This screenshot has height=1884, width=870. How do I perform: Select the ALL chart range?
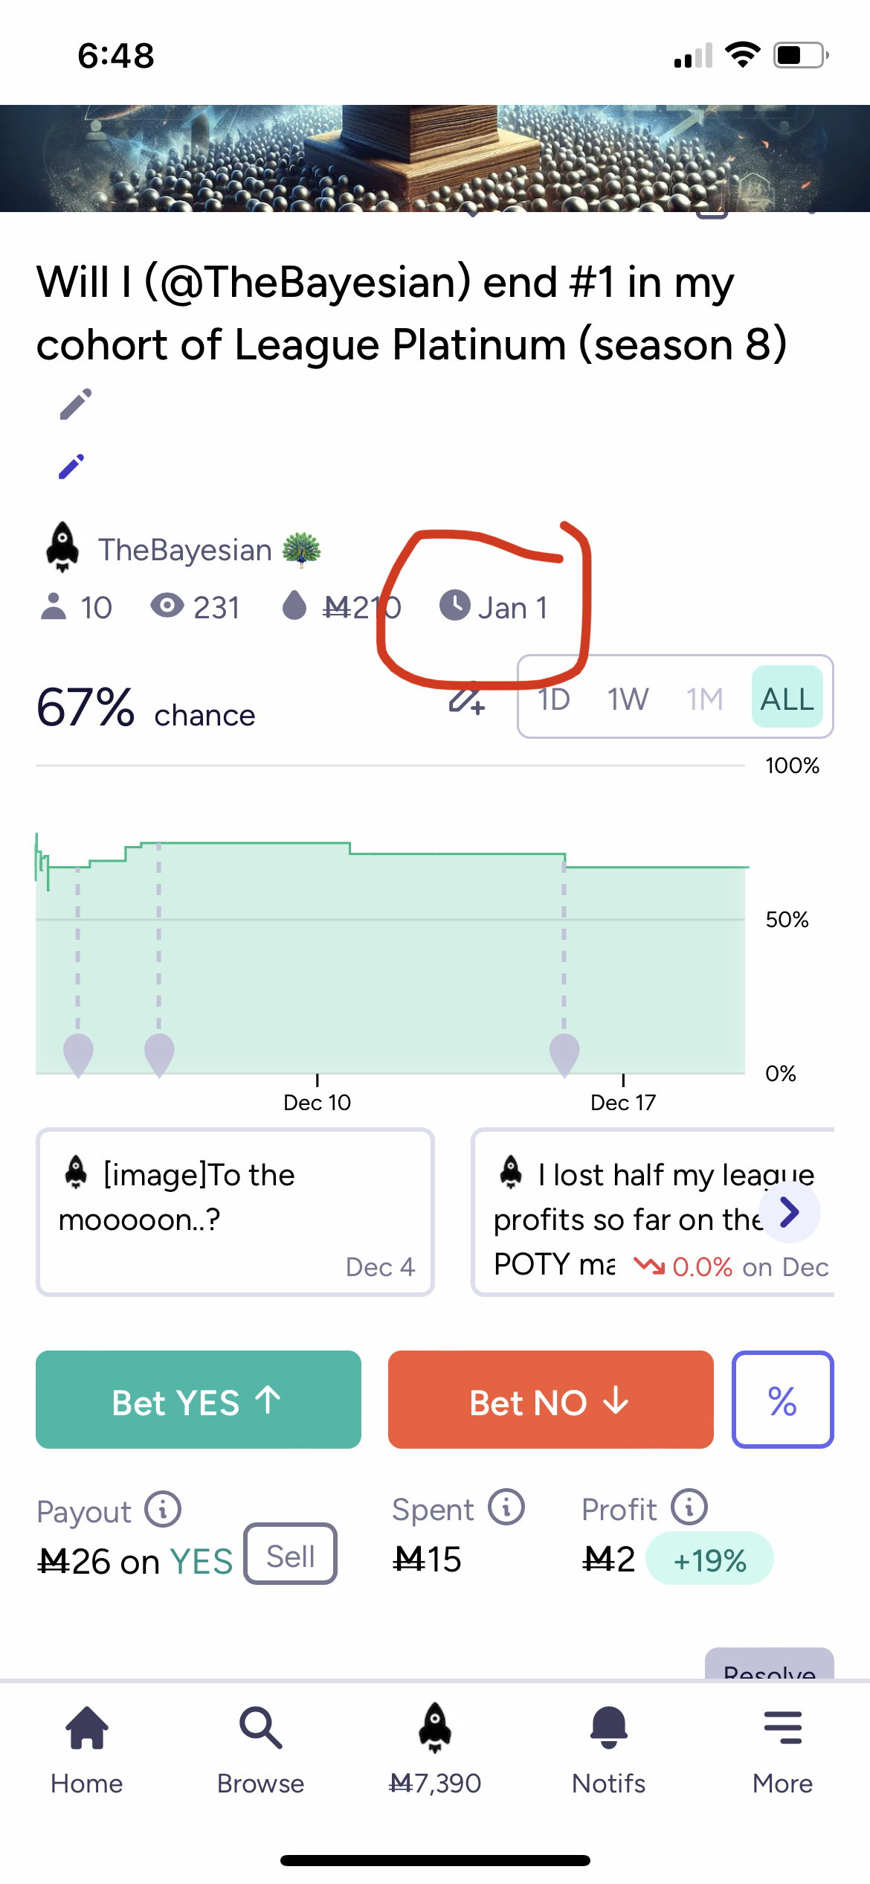[787, 699]
